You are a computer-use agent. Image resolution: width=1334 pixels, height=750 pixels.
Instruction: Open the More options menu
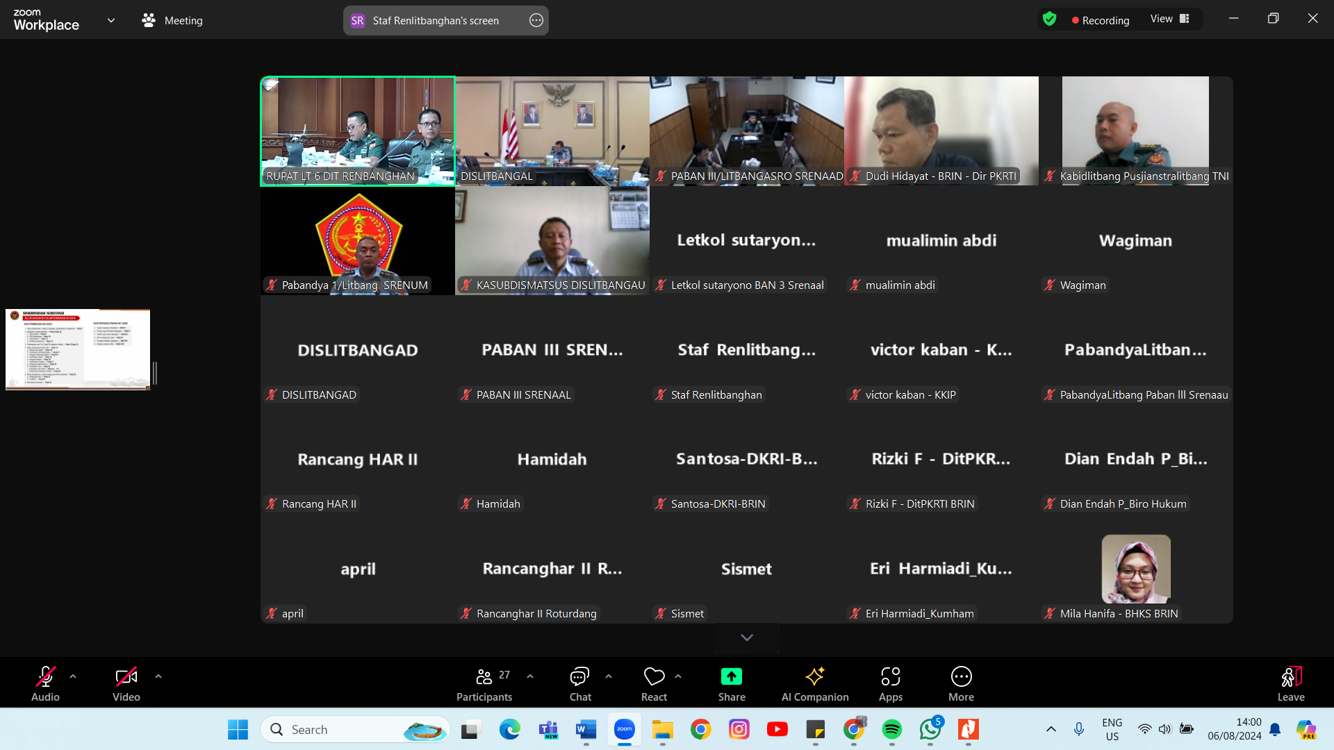962,684
